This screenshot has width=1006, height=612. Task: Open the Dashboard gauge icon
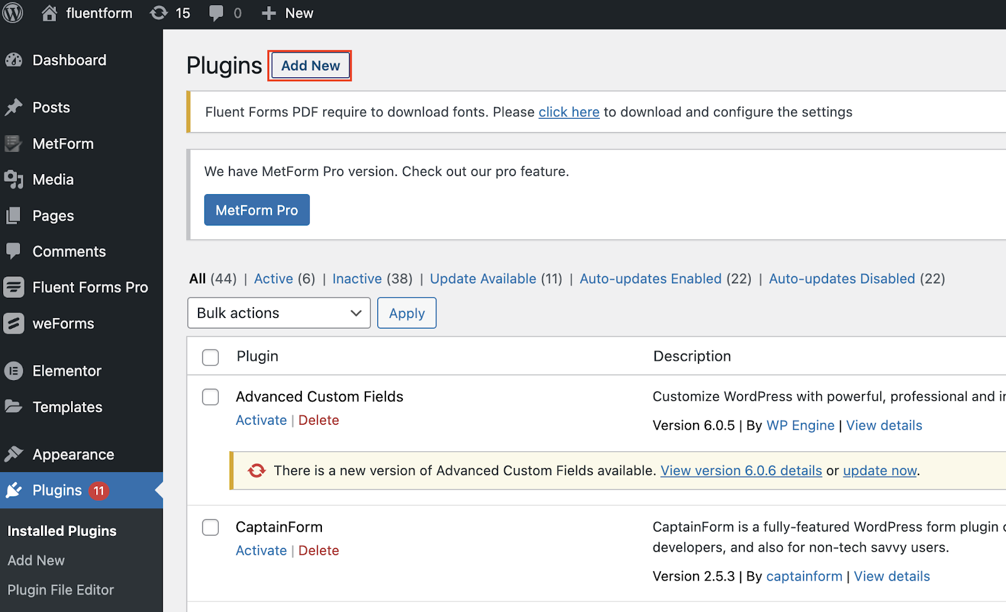(14, 60)
